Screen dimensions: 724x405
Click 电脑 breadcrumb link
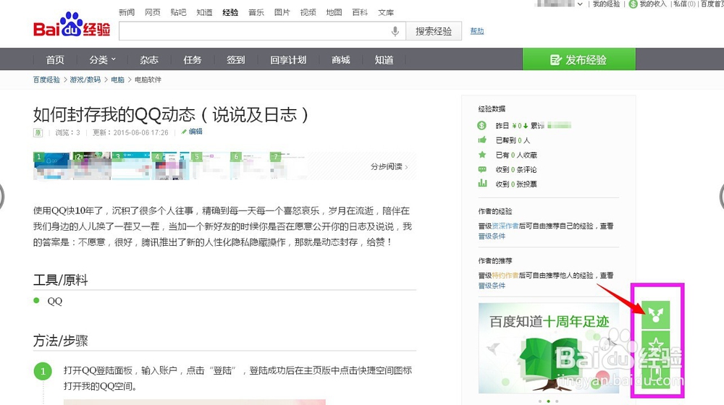click(118, 80)
